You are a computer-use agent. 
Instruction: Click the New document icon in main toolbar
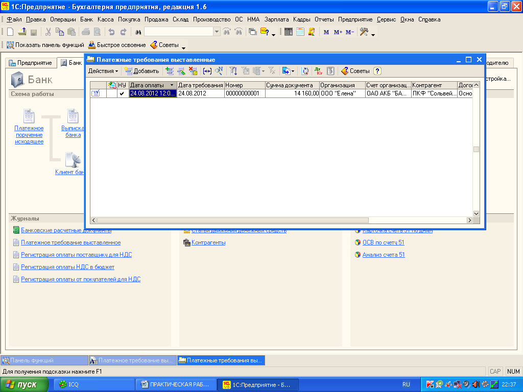pos(10,32)
